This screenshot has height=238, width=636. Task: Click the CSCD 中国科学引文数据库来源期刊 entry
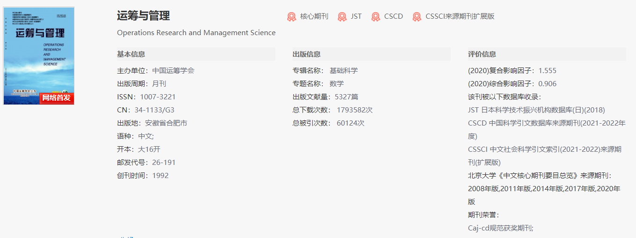(x=547, y=130)
